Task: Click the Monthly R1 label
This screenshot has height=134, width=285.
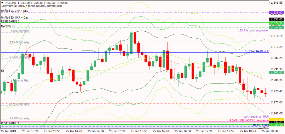Action: (x=9, y=26)
